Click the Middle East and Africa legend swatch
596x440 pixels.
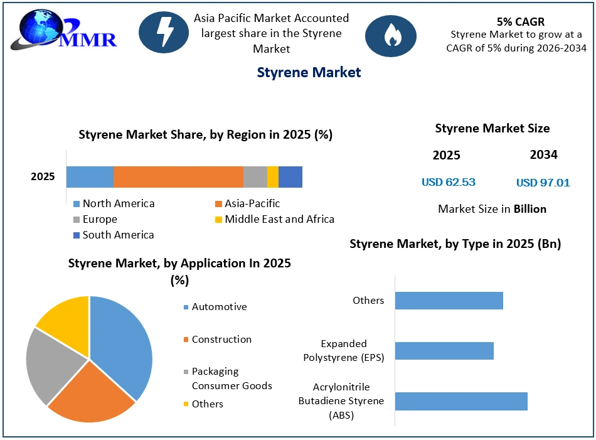(x=218, y=220)
